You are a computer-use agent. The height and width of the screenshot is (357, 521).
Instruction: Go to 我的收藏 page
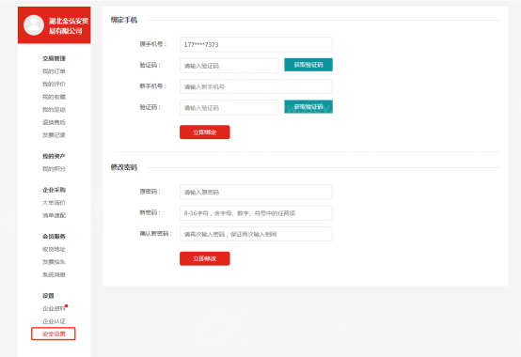point(54,97)
